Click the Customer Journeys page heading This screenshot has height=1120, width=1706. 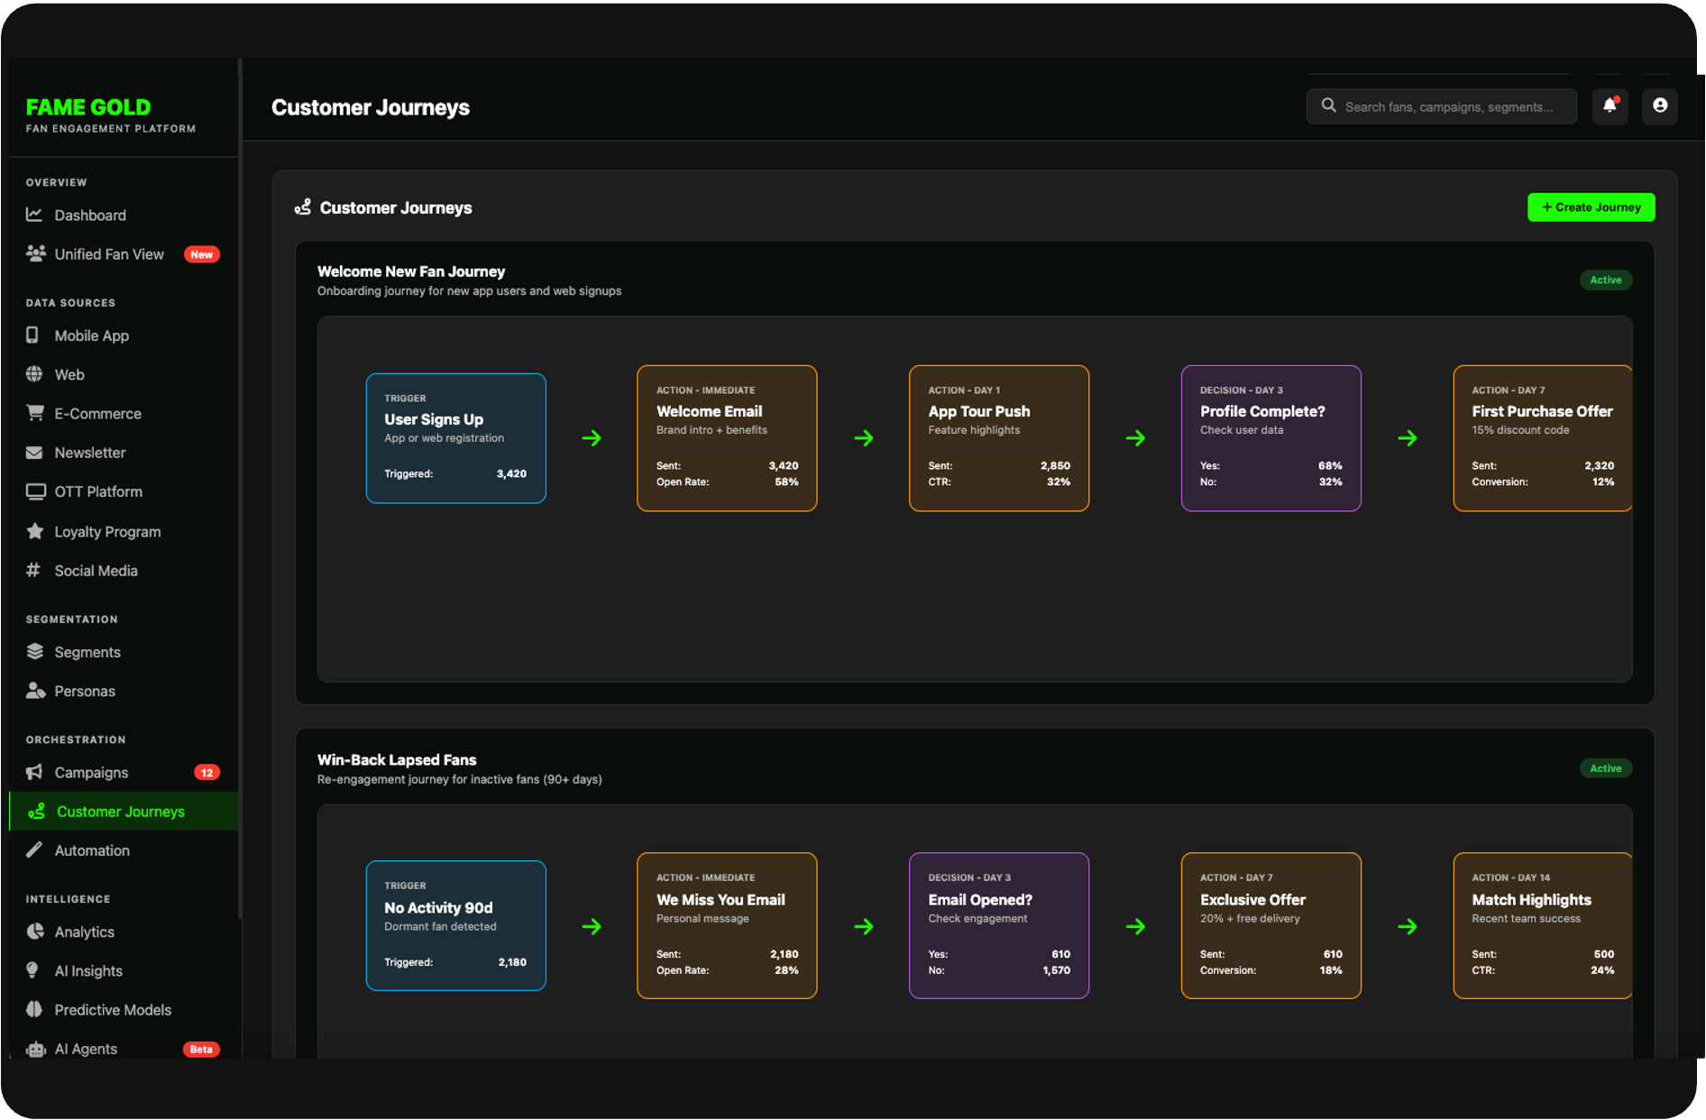pyautogui.click(x=371, y=107)
